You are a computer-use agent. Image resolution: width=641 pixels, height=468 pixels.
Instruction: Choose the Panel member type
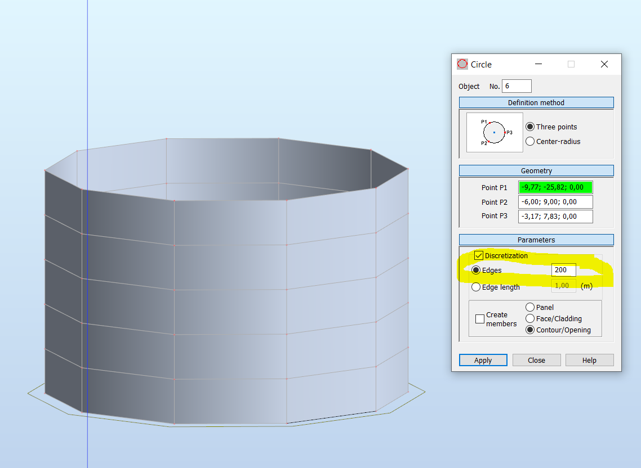pyautogui.click(x=529, y=307)
